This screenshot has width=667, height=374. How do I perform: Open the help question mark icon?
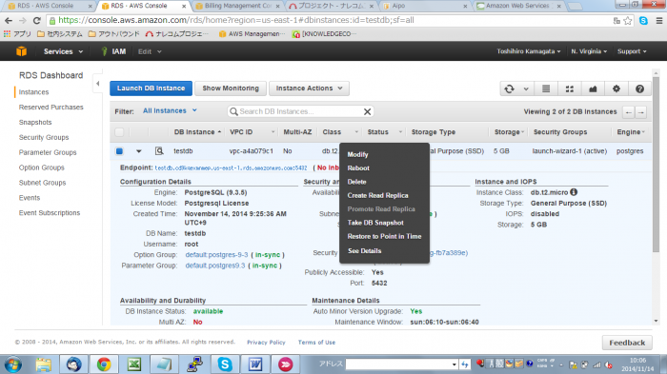pyautogui.click(x=639, y=89)
